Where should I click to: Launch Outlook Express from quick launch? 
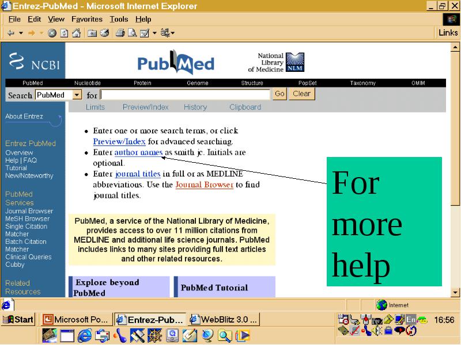tap(103, 336)
